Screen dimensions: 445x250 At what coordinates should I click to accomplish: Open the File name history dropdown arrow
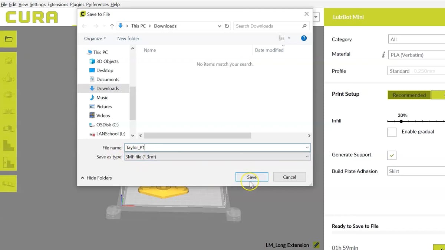[307, 148]
